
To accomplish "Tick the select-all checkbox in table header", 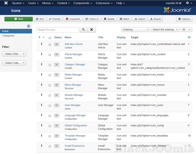I will point(50,38).
